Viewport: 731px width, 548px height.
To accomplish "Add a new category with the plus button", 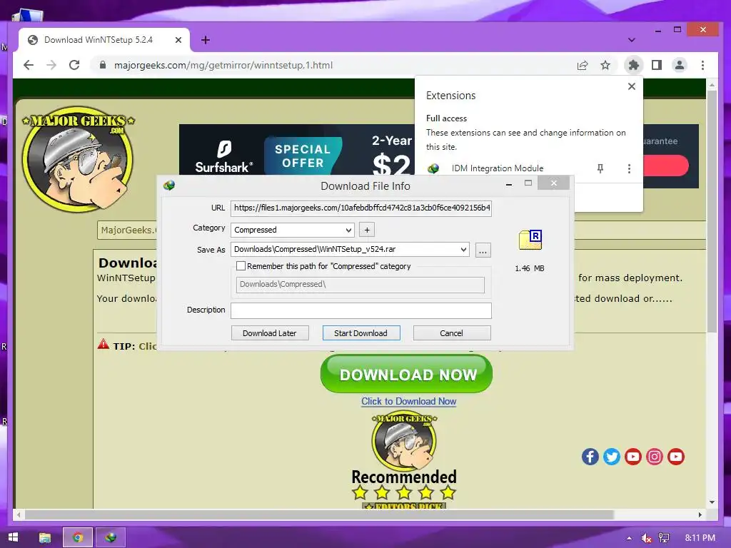I will click(367, 230).
